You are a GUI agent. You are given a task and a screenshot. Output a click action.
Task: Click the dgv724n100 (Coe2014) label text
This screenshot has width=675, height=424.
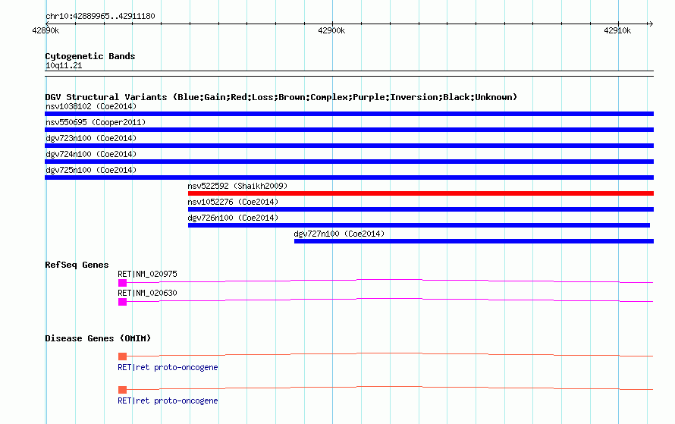(91, 154)
